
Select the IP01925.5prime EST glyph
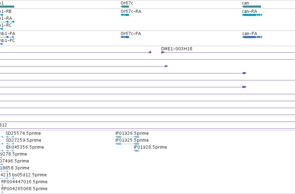pyautogui.click(x=127, y=144)
